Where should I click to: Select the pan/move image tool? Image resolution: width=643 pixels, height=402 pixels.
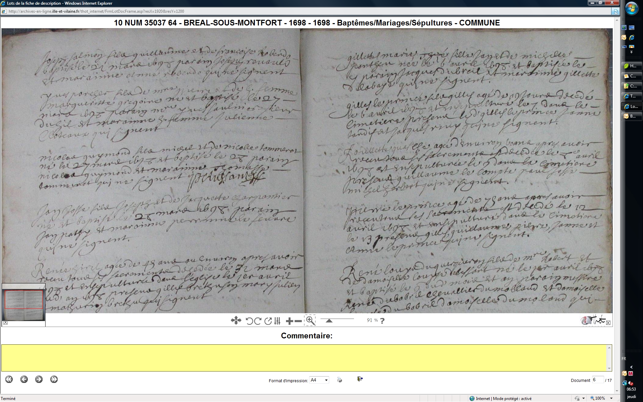(236, 321)
